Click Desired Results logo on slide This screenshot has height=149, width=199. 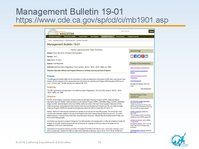(179, 140)
